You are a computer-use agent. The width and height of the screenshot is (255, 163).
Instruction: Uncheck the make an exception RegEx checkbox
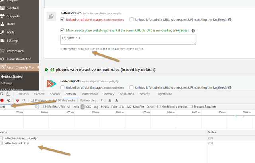point(62,30)
